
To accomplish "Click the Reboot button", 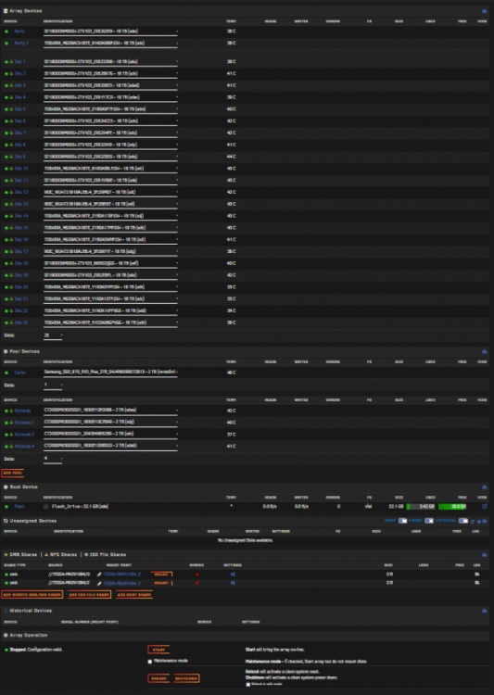I will 158,679.
